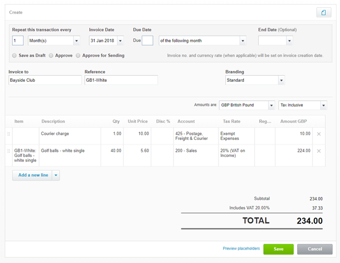Open the arrow beside Add a new line

[x=56, y=176]
